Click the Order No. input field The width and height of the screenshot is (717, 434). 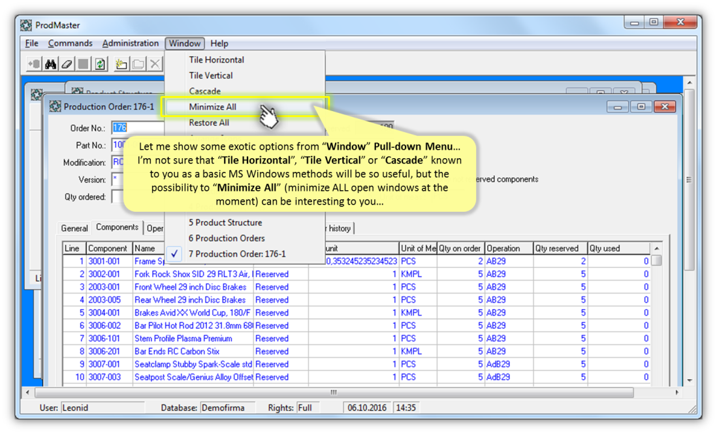click(137, 128)
